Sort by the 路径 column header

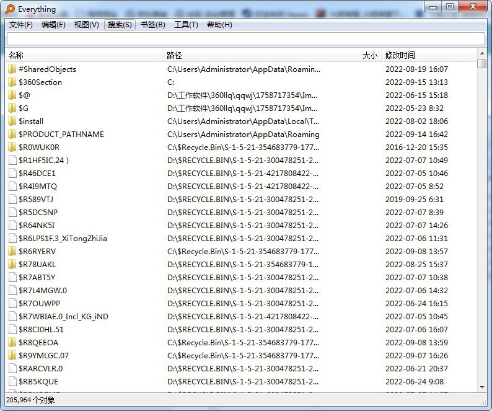click(242, 55)
